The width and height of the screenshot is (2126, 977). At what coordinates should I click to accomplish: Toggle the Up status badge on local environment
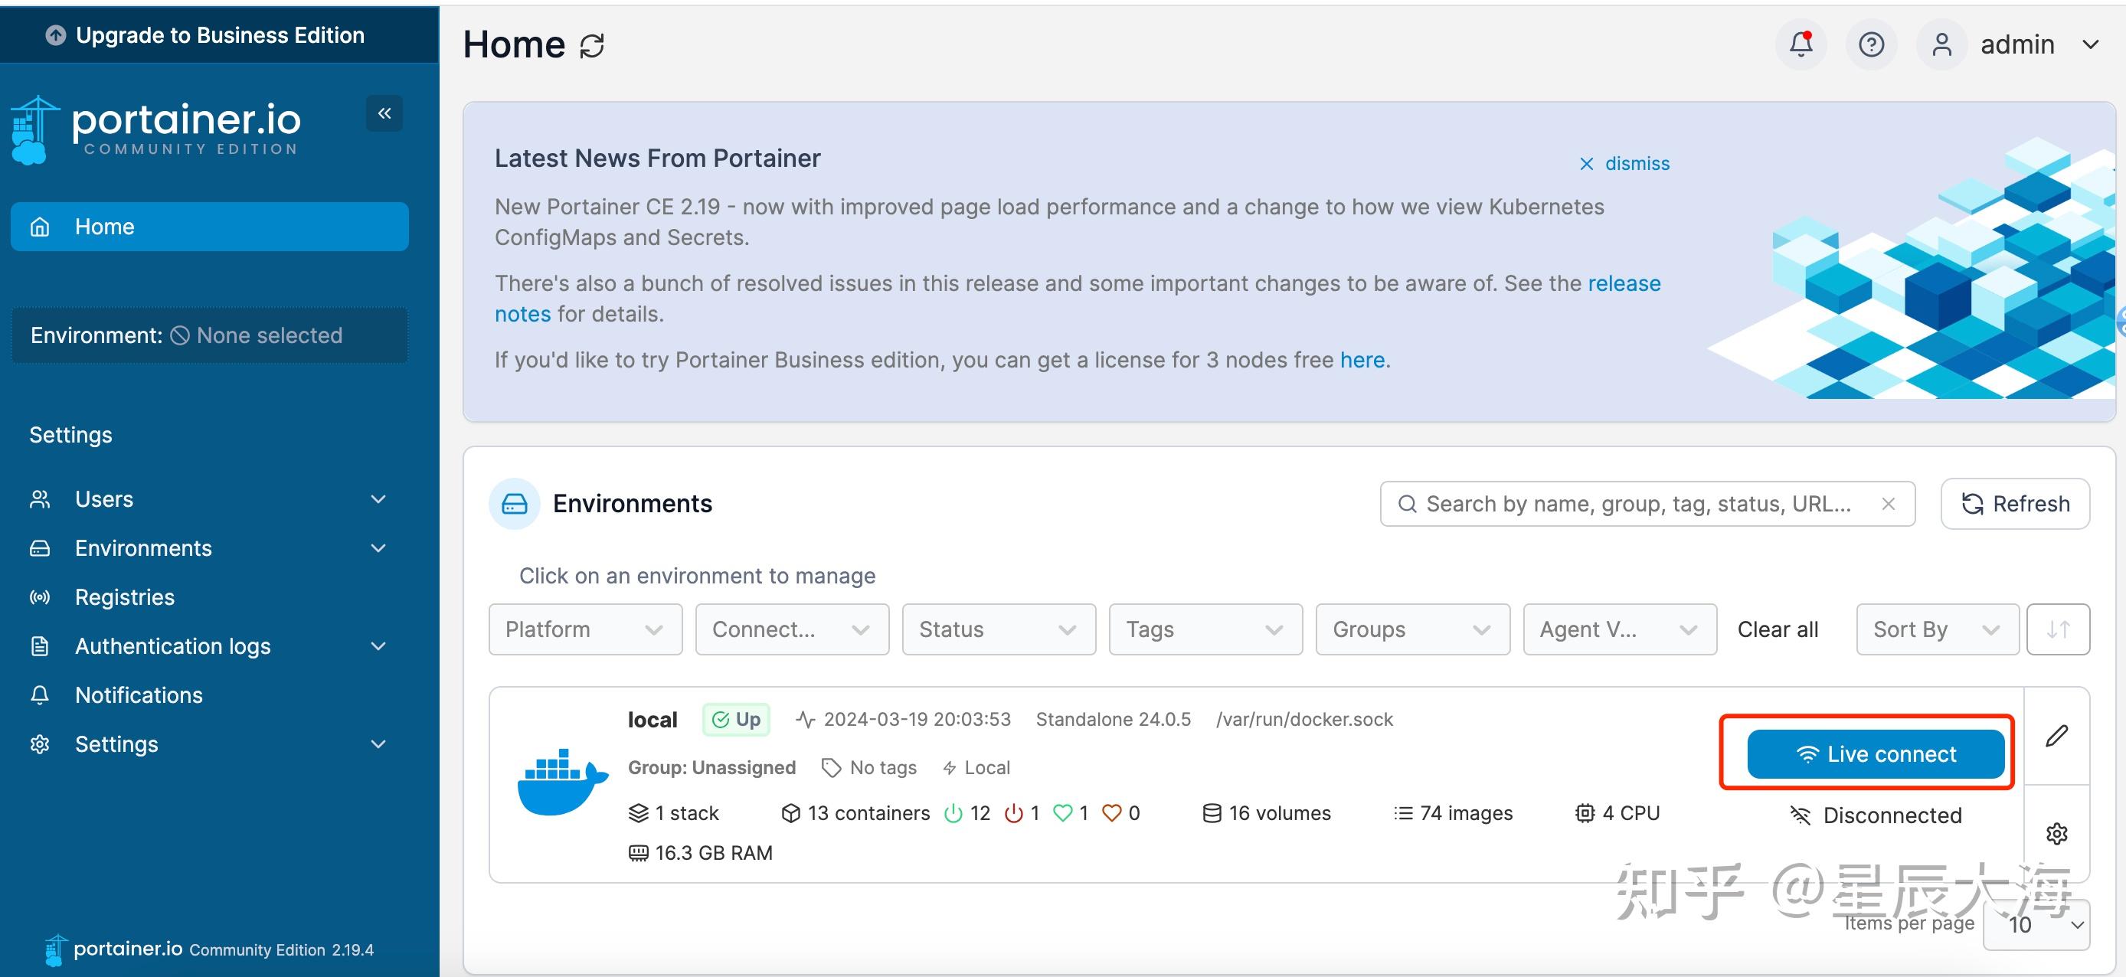736,719
